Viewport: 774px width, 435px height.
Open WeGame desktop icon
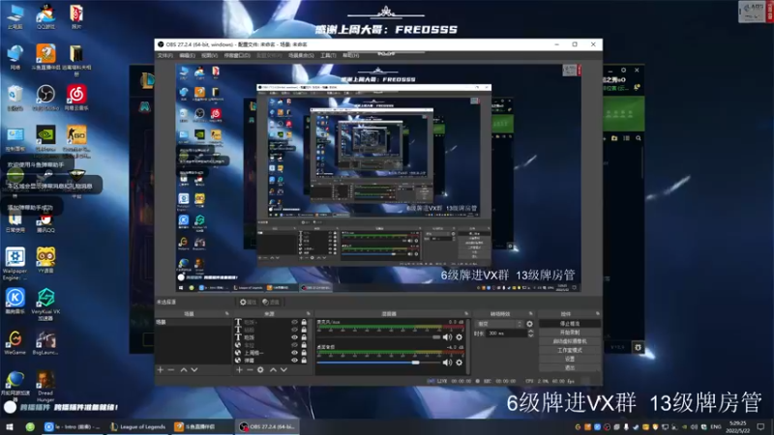15,342
